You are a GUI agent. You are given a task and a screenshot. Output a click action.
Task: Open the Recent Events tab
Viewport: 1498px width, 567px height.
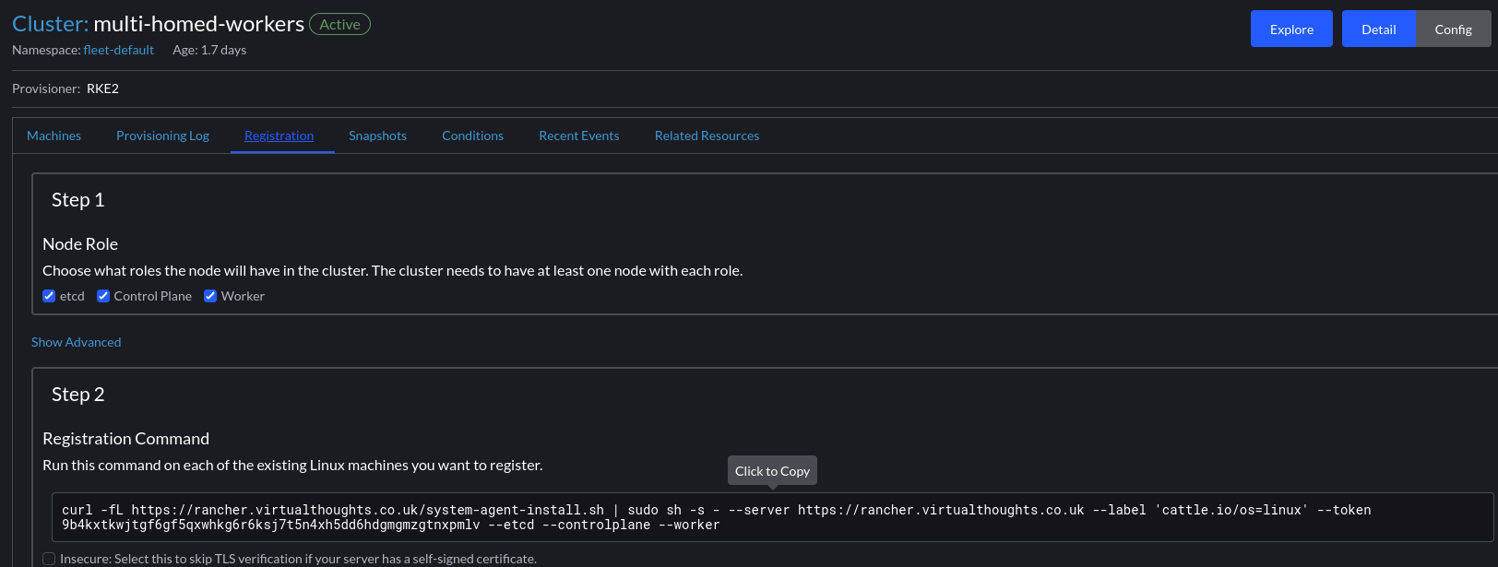click(578, 136)
